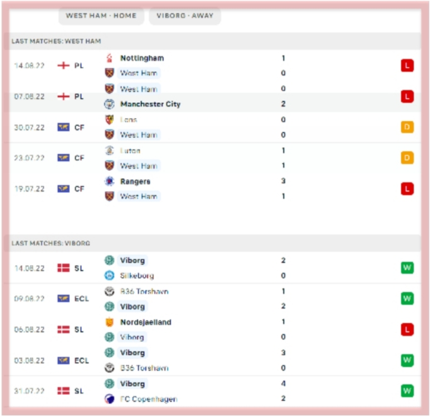
Task: Open the Manchester City team link
Action: click(x=150, y=104)
